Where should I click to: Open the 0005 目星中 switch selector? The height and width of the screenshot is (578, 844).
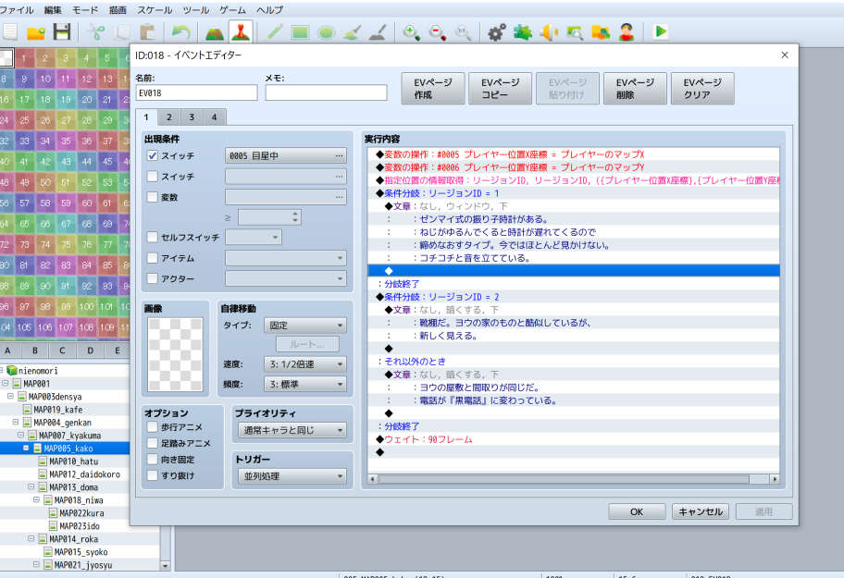286,156
